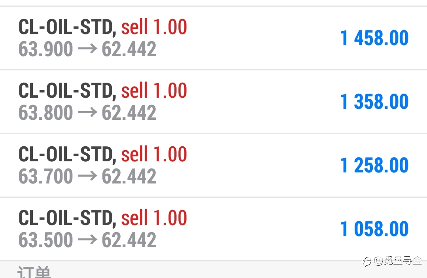The height and width of the screenshot is (278, 427).
Task: Tap the 1 058.00 profit amount
Action: (x=374, y=229)
